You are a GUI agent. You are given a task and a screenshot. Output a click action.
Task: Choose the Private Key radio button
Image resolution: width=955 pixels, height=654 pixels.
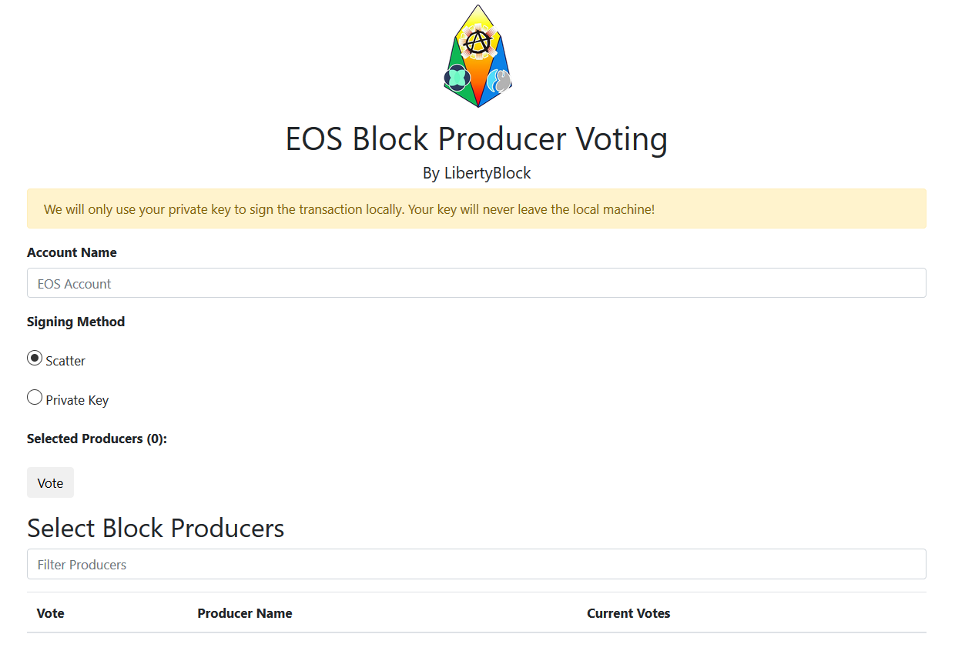(x=35, y=398)
